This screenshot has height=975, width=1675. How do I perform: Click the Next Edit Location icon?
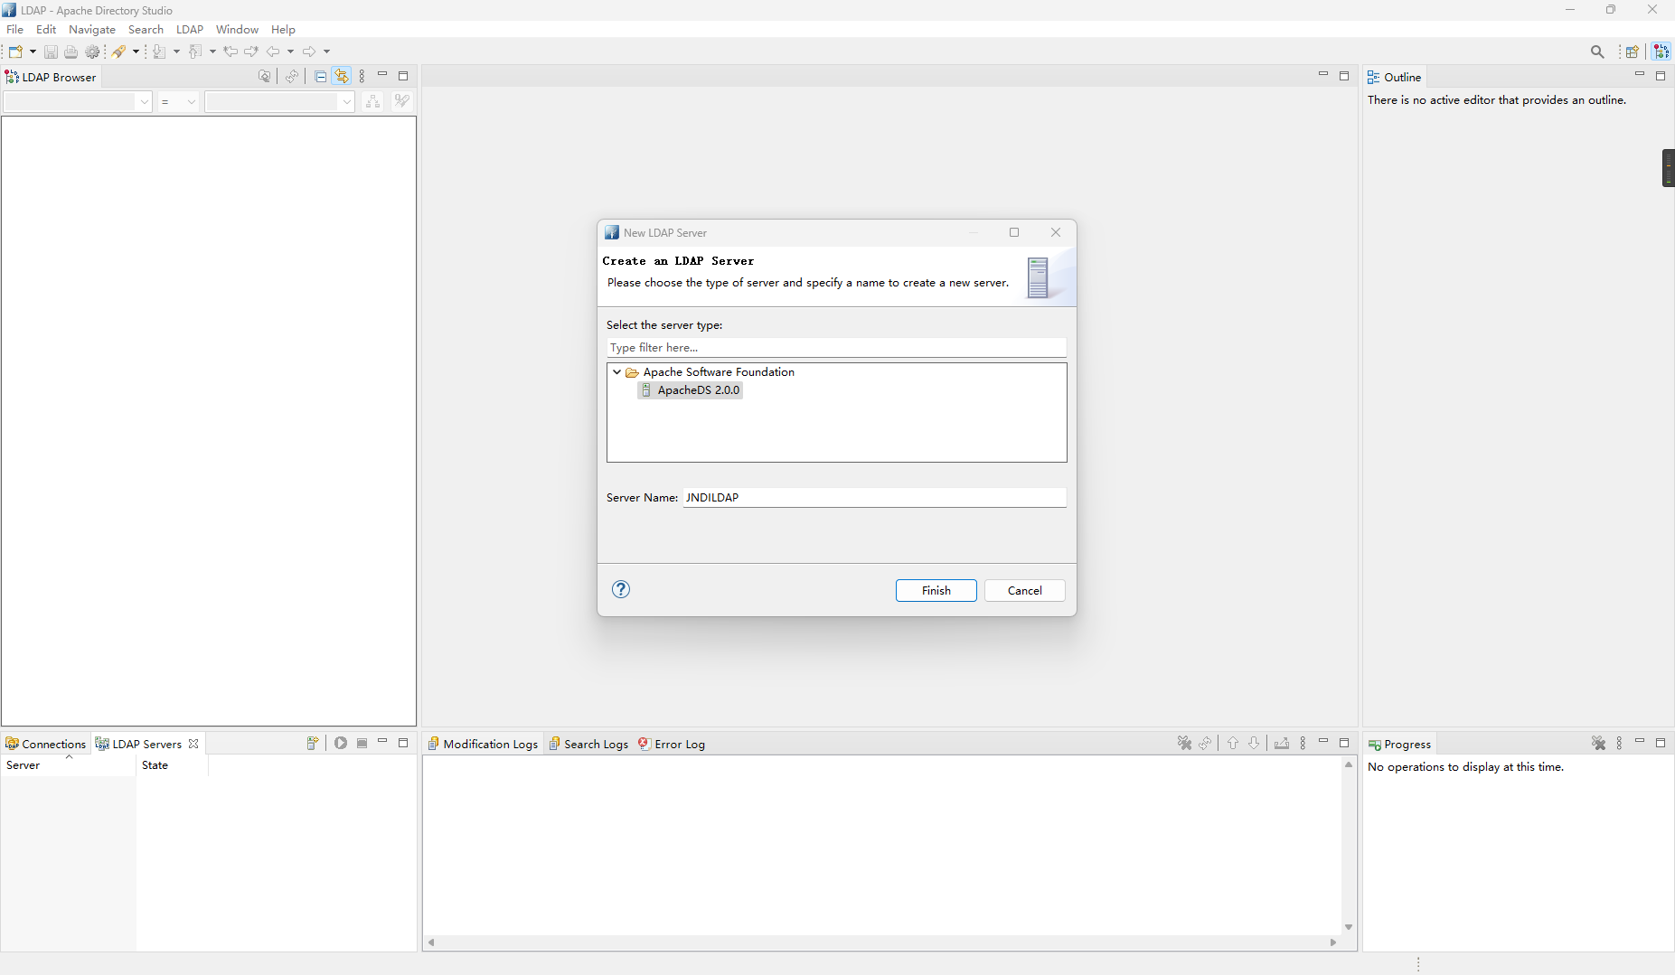(251, 52)
